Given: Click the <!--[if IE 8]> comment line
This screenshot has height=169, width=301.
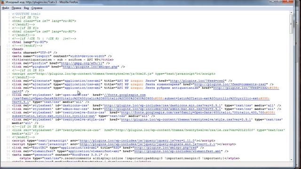Looking at the screenshot, I should pos(25,28).
